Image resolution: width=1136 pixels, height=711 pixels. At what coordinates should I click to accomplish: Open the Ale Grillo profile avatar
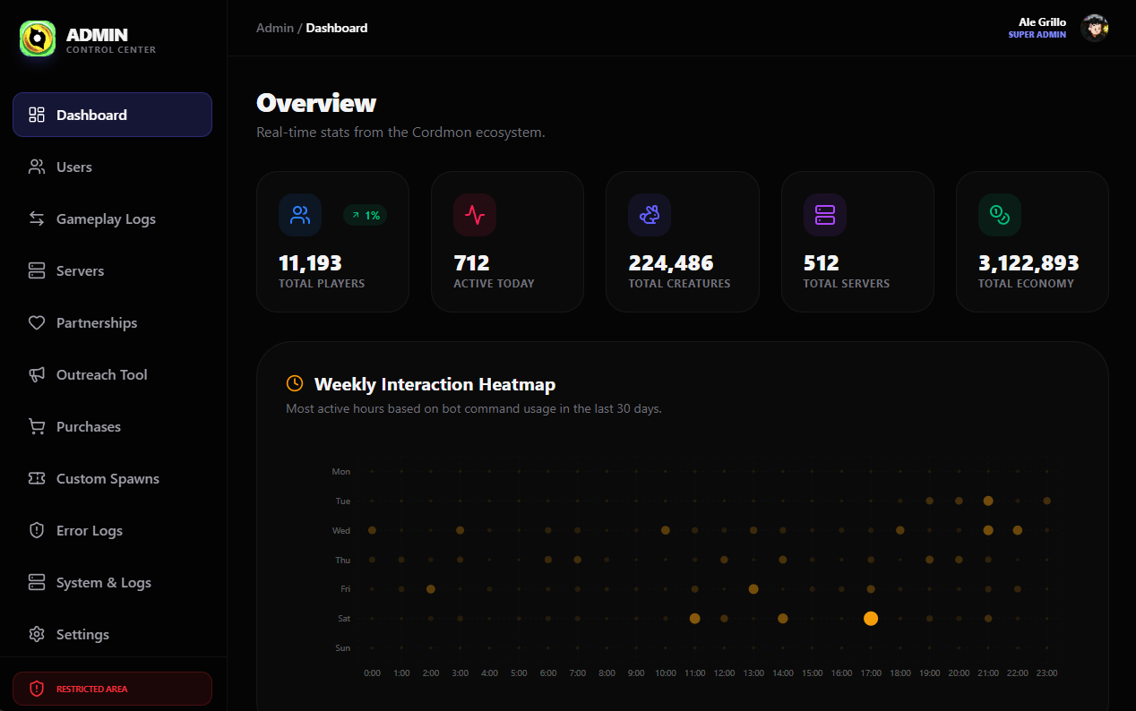click(x=1094, y=28)
